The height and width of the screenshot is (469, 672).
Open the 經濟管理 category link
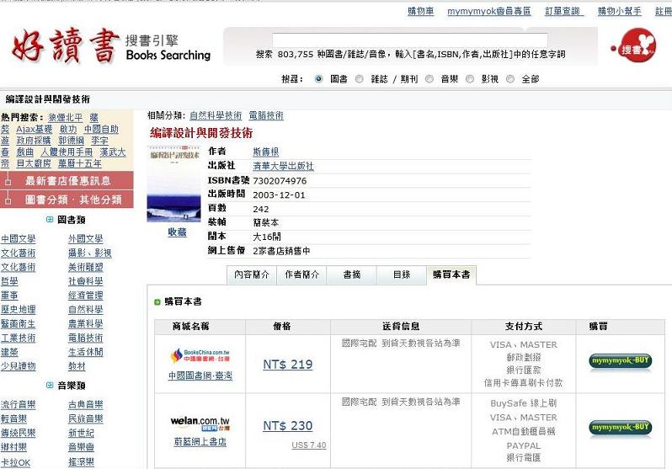pos(85,296)
